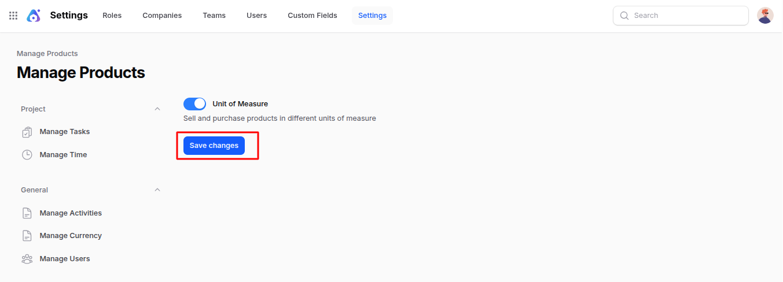The height and width of the screenshot is (282, 783).
Task: Click the Unit of Measure label
Action: (240, 104)
